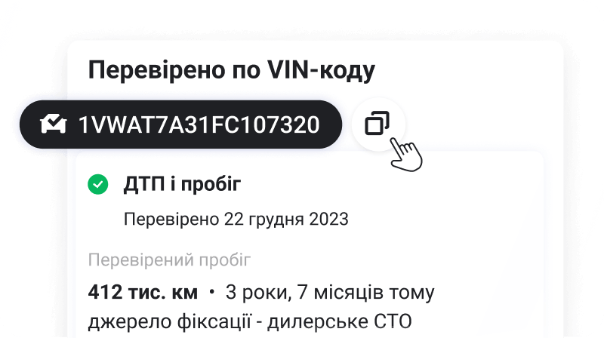This screenshot has width=604, height=338.
Task: Click the green checkmark next to ДТП і пробіг
Action: [98, 184]
